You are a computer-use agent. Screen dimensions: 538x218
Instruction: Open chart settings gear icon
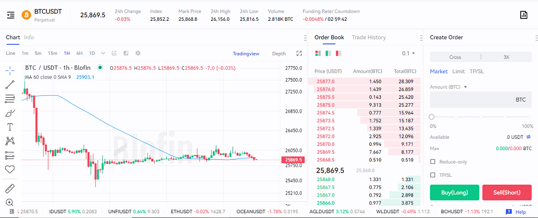coord(138,53)
